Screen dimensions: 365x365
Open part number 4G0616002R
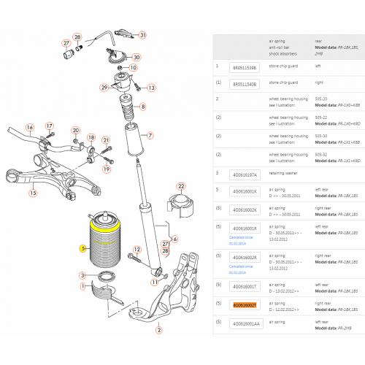coord(245,258)
